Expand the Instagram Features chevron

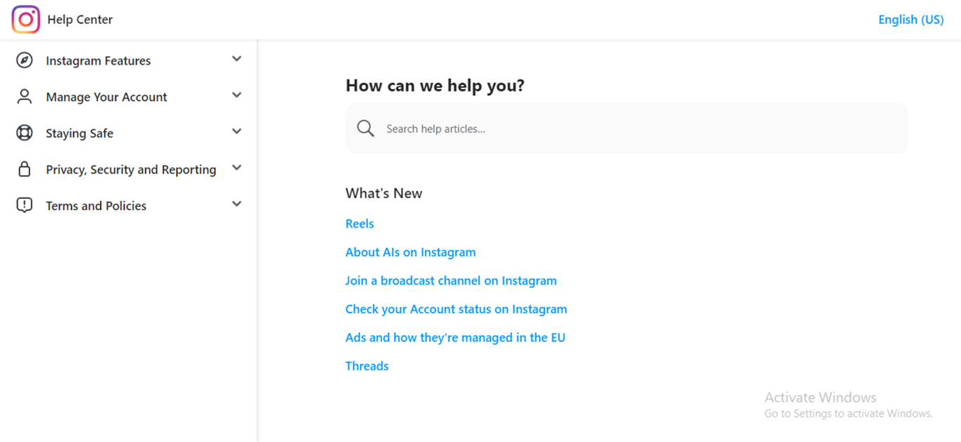236,60
